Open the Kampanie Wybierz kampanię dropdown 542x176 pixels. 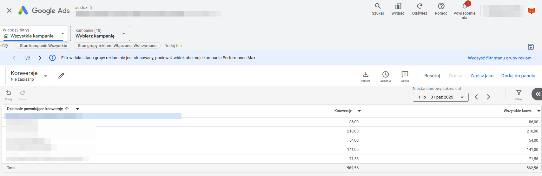[x=100, y=33]
